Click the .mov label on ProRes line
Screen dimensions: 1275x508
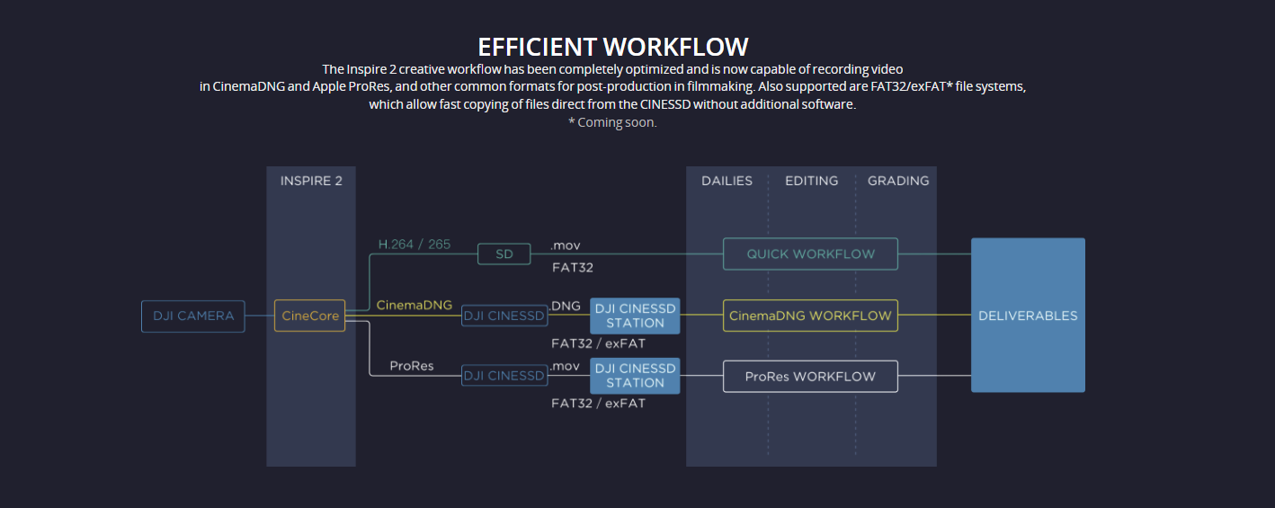point(566,366)
